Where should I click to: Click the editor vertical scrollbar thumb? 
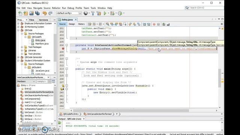click(220, 78)
